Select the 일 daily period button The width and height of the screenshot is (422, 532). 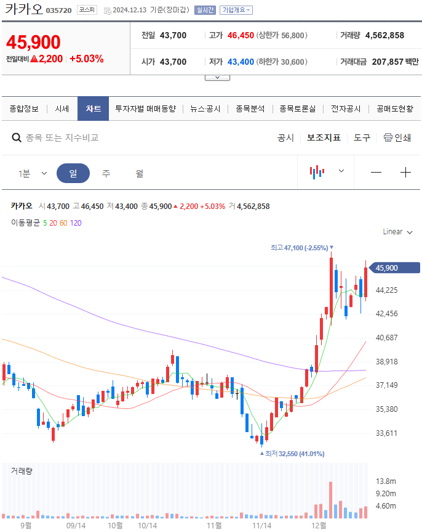(73, 173)
